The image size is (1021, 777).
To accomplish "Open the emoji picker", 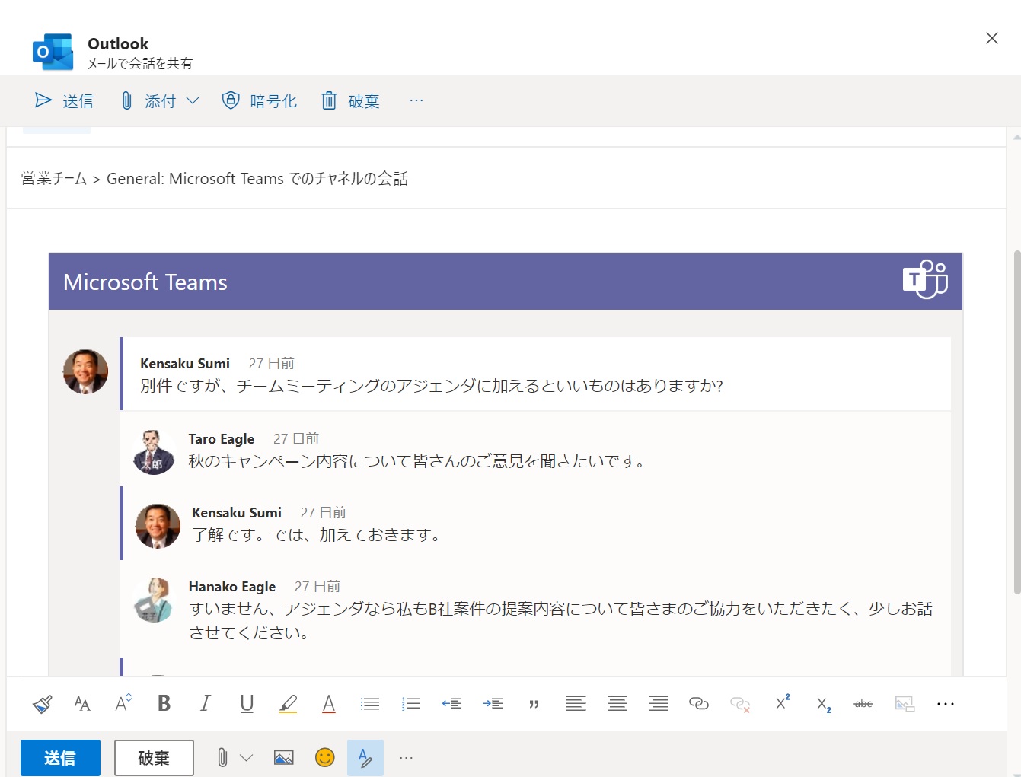I will (325, 758).
